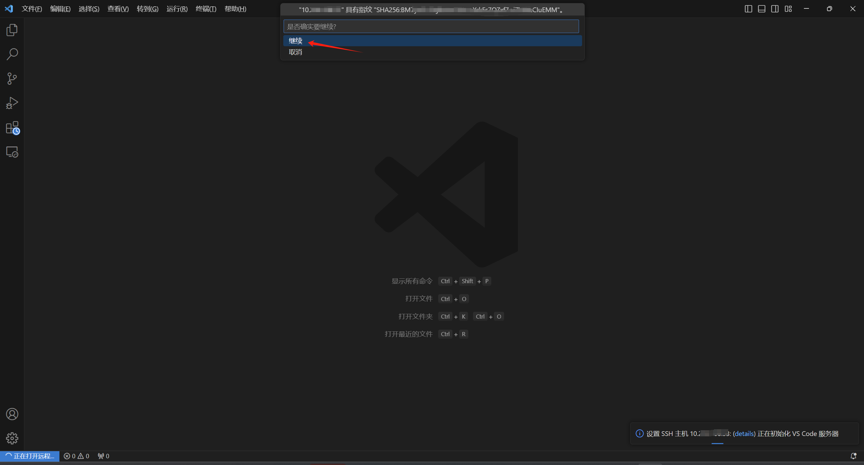Viewport: 864px width, 465px height.
Task: Open the Manage settings gear
Action: [12, 438]
